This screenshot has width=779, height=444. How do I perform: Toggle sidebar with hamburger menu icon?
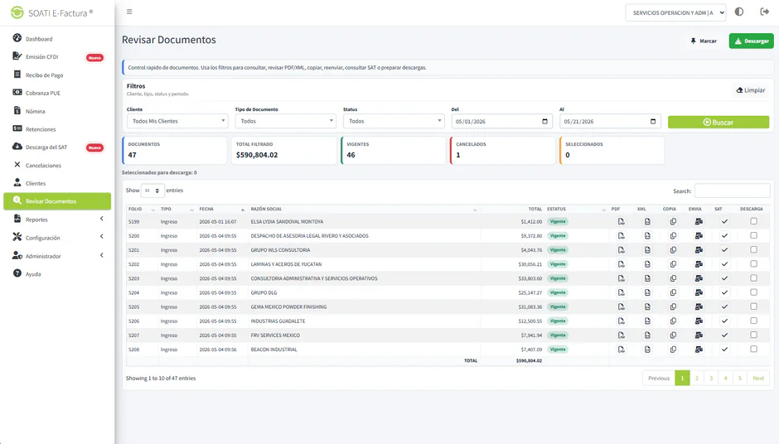tap(129, 12)
